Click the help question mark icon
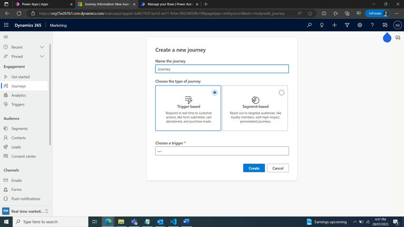This screenshot has width=404, height=227. [x=372, y=25]
